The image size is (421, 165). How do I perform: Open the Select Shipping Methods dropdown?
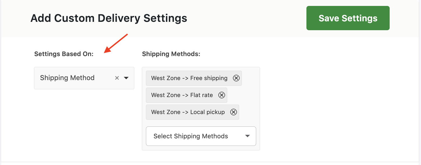201,136
